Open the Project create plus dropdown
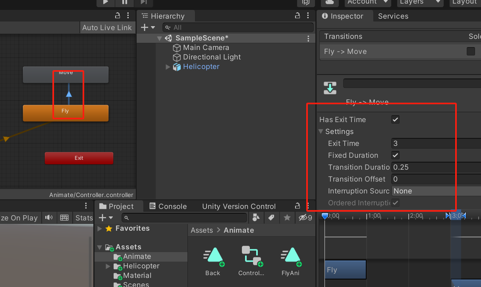Image resolution: width=481 pixels, height=287 pixels. (106, 218)
